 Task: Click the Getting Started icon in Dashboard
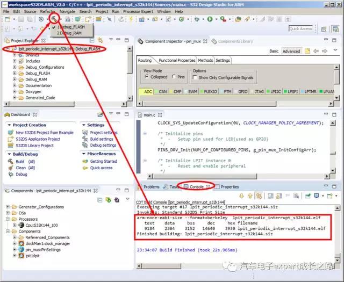point(85,161)
